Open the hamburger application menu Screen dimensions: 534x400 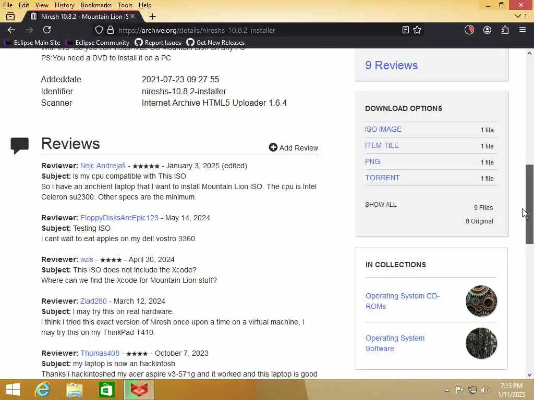(523, 30)
